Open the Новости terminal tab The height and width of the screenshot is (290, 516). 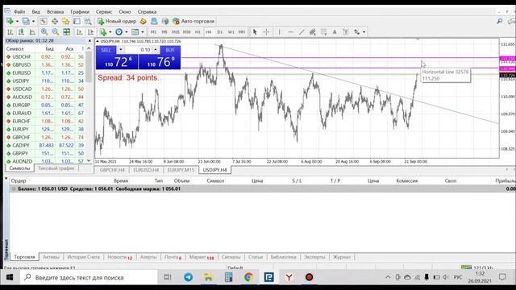pyautogui.click(x=120, y=257)
